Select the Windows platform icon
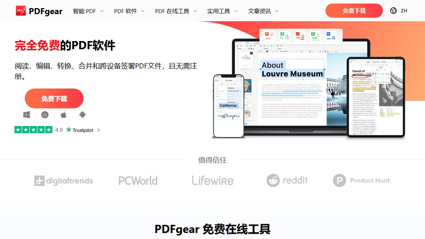The image size is (425, 239). 27,115
